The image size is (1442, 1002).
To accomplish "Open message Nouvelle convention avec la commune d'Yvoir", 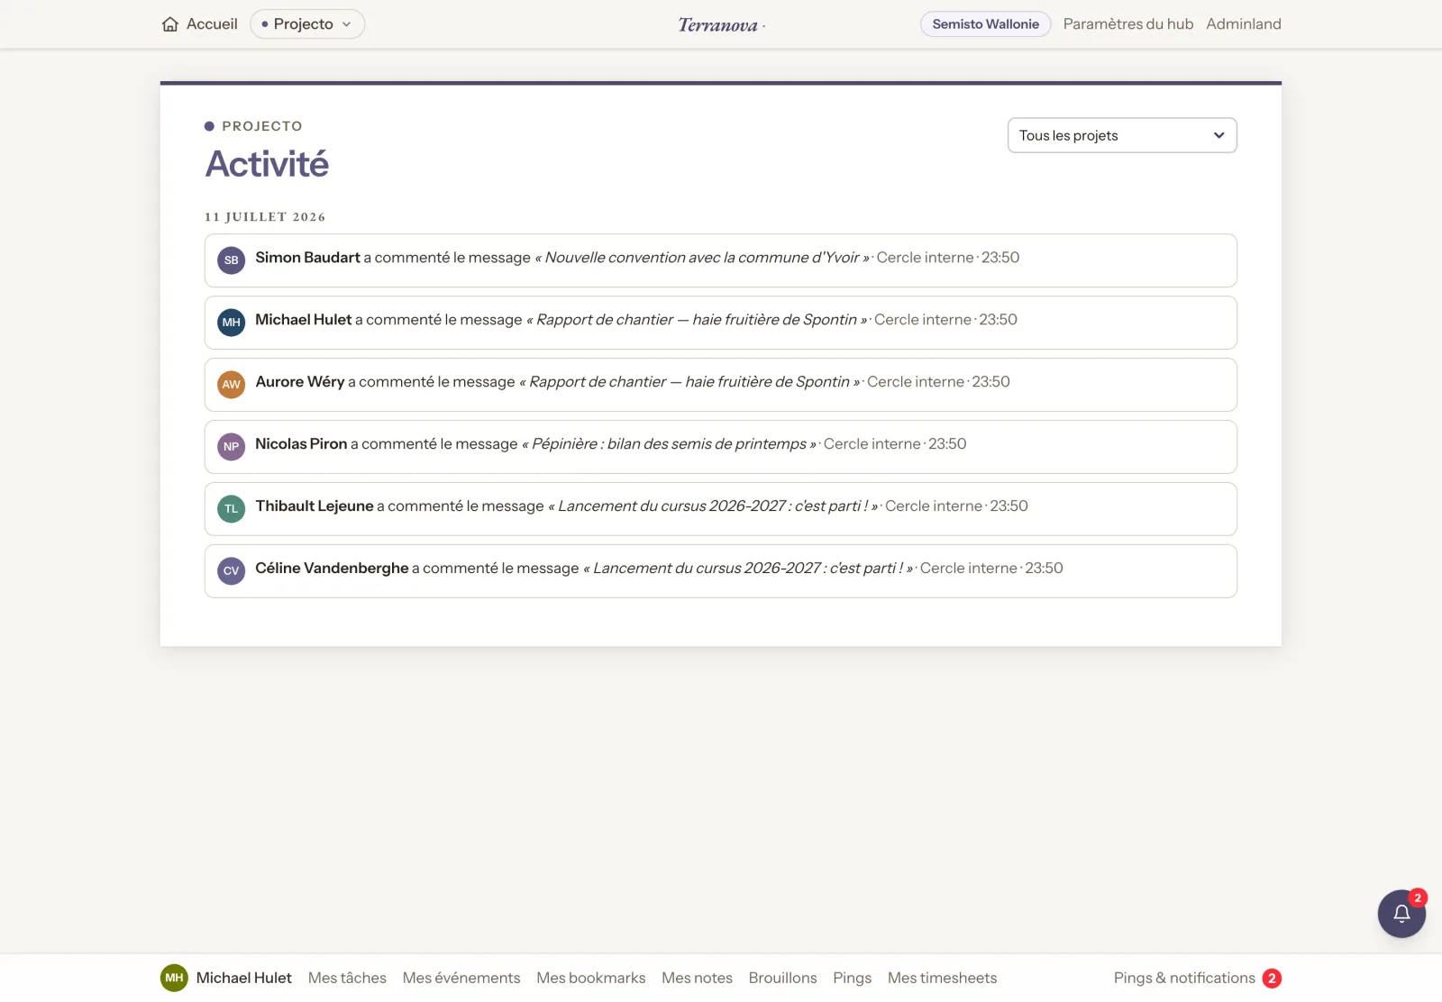I will click(702, 258).
